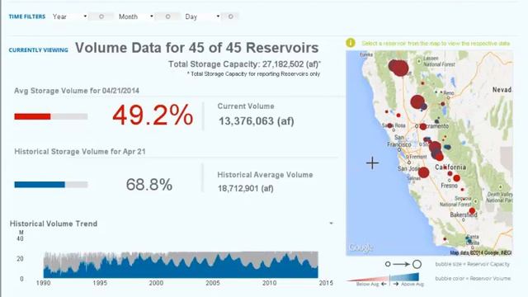Image resolution: width=528 pixels, height=297 pixels.
Task: Click 'Historical Storage Volume for Apr 21' label
Action: click(80, 152)
